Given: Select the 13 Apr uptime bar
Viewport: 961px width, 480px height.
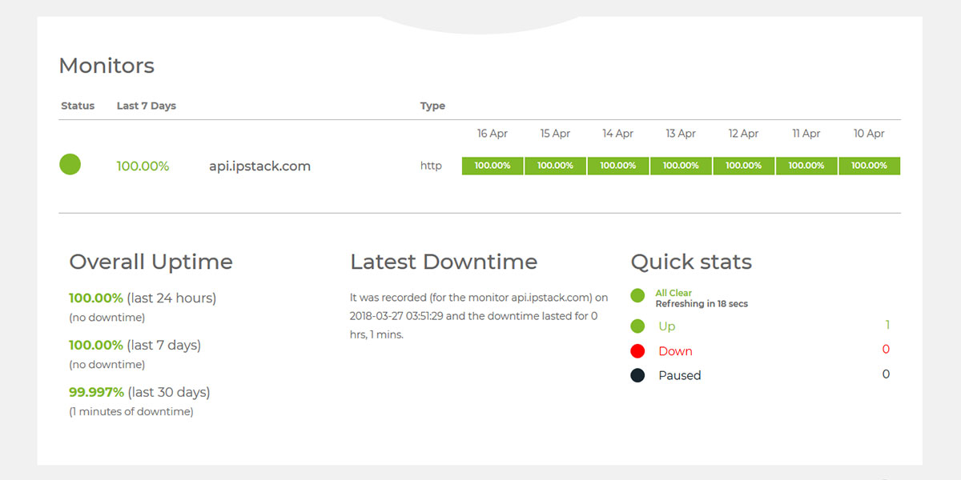Looking at the screenshot, I should [681, 166].
